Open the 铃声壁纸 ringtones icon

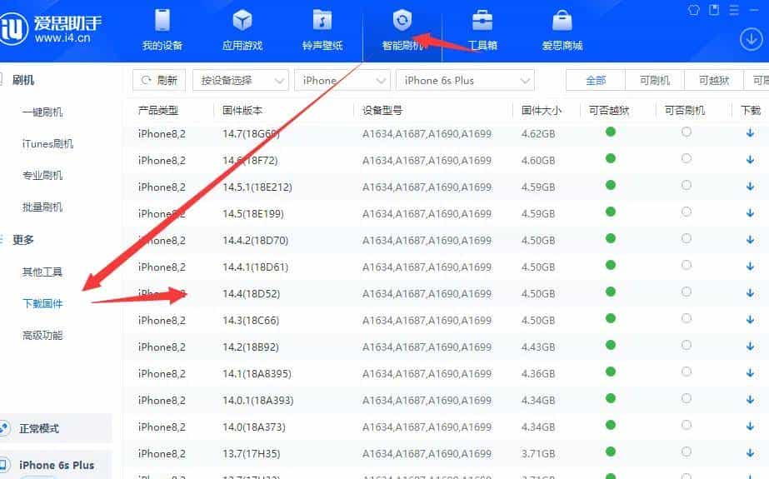coord(322,21)
